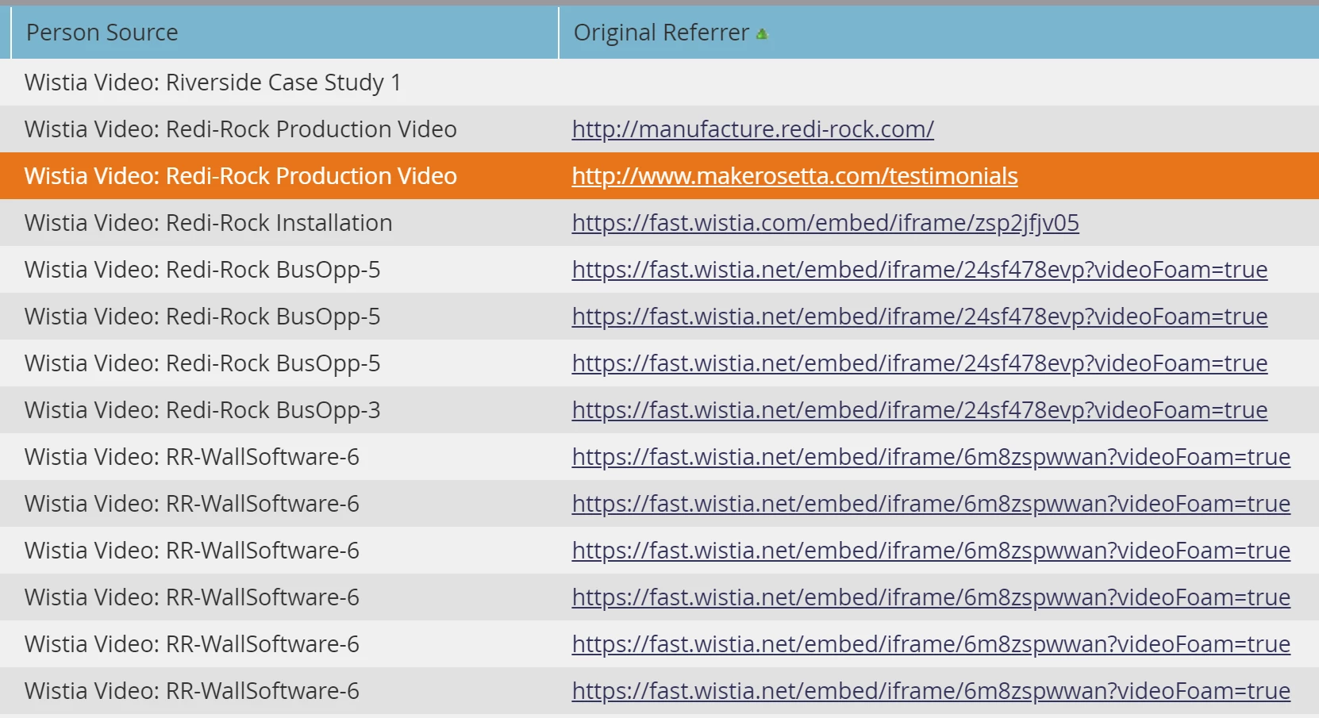
Task: Select the last RR-WallSoftware-6 person source
Action: pos(191,691)
